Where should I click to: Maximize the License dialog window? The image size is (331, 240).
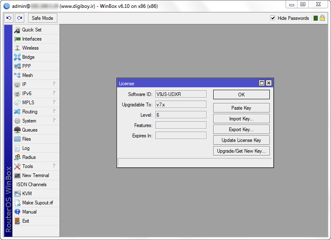262,83
